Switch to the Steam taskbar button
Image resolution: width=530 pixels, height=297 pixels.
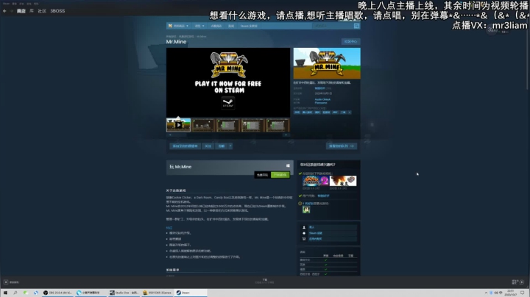[x=191, y=293]
